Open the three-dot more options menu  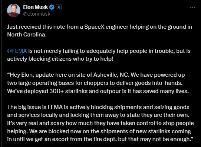click(192, 7)
